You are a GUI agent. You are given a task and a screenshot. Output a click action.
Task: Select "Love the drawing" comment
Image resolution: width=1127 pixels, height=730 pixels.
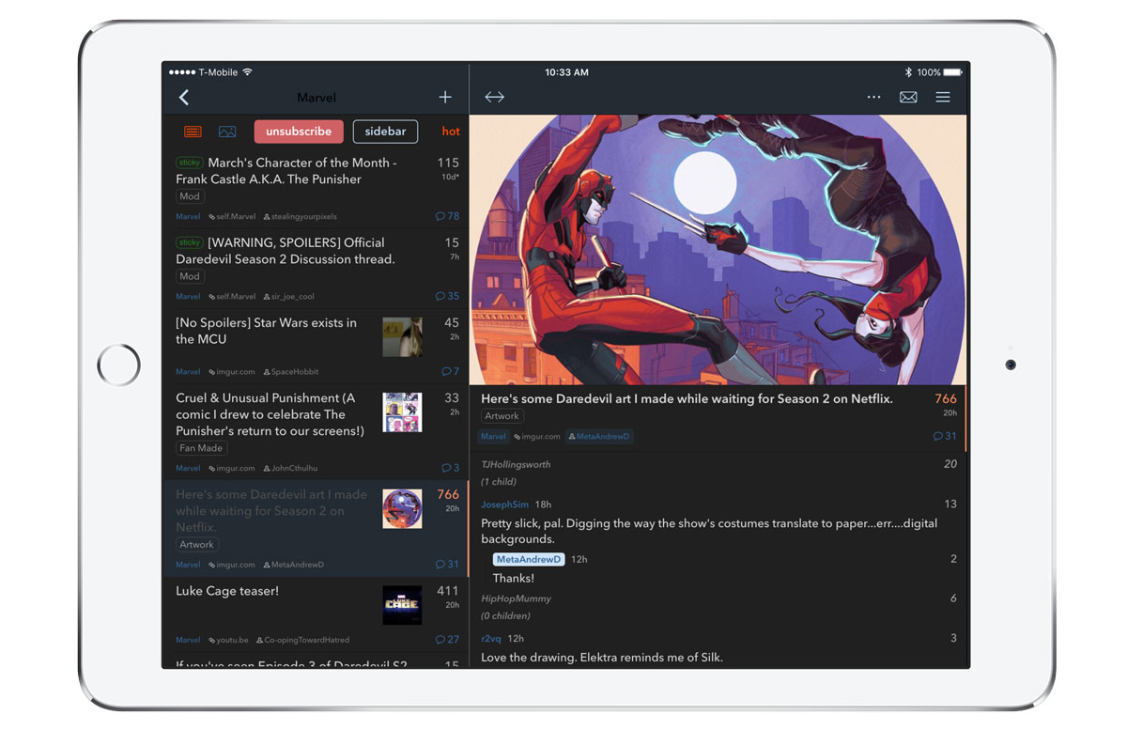click(x=602, y=657)
